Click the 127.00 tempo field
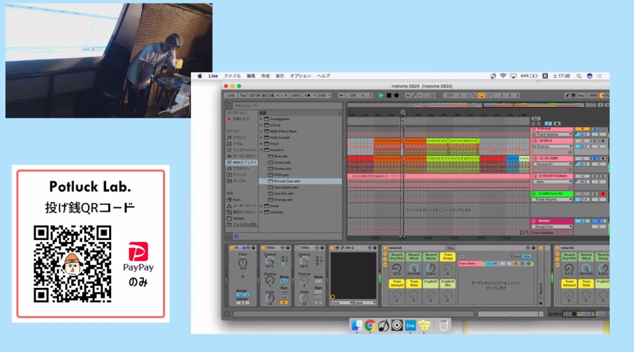This screenshot has width=634, height=352. 255,96
